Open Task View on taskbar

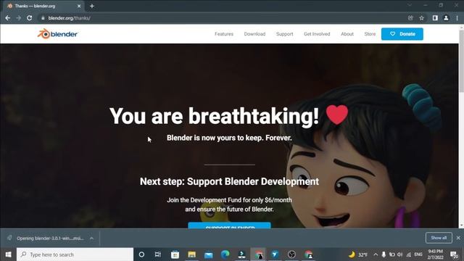(x=158, y=254)
